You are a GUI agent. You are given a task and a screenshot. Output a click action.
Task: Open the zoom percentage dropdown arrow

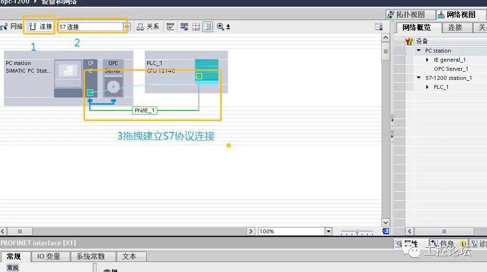pos(328,231)
